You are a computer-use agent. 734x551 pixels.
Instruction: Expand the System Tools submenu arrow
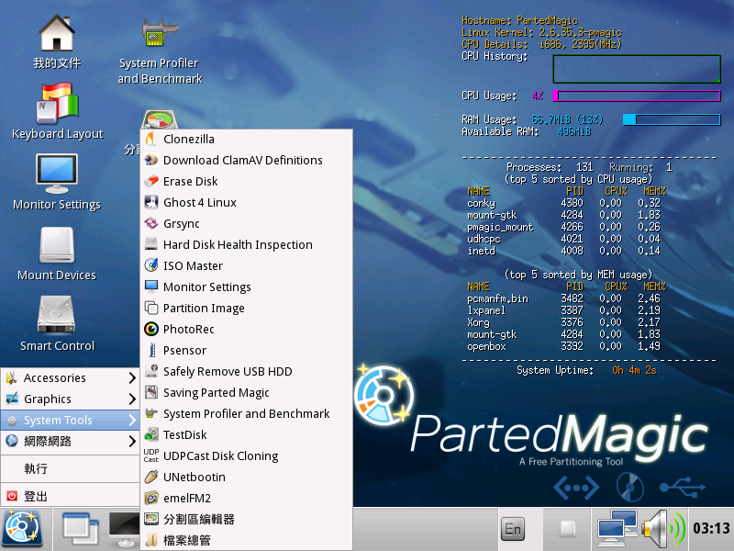[132, 420]
